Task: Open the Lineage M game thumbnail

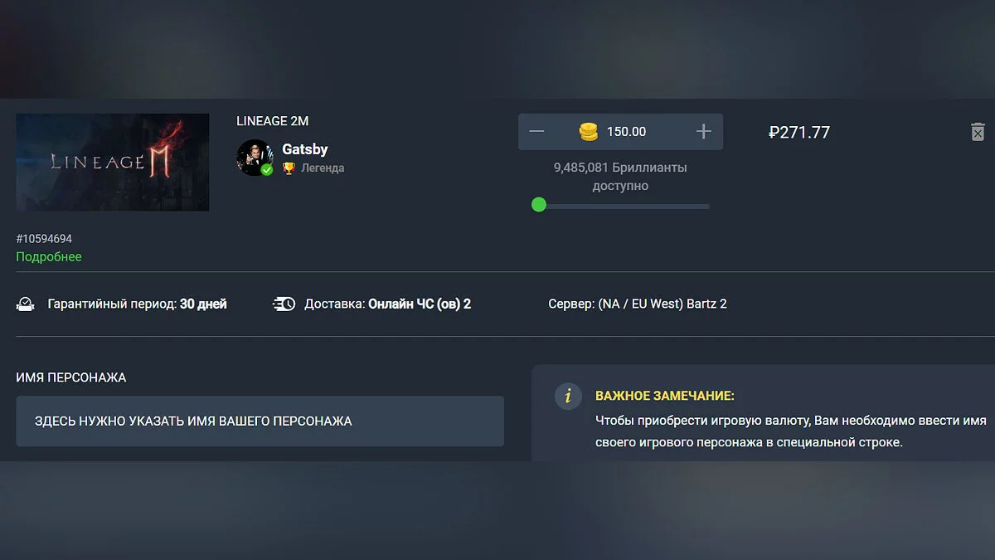Action: click(113, 162)
